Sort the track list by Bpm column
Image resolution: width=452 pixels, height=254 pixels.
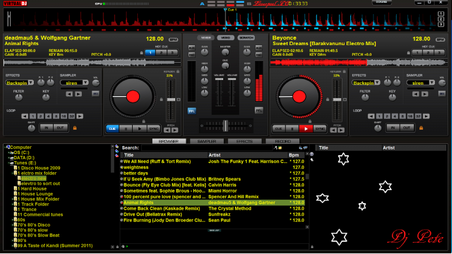pos(296,155)
